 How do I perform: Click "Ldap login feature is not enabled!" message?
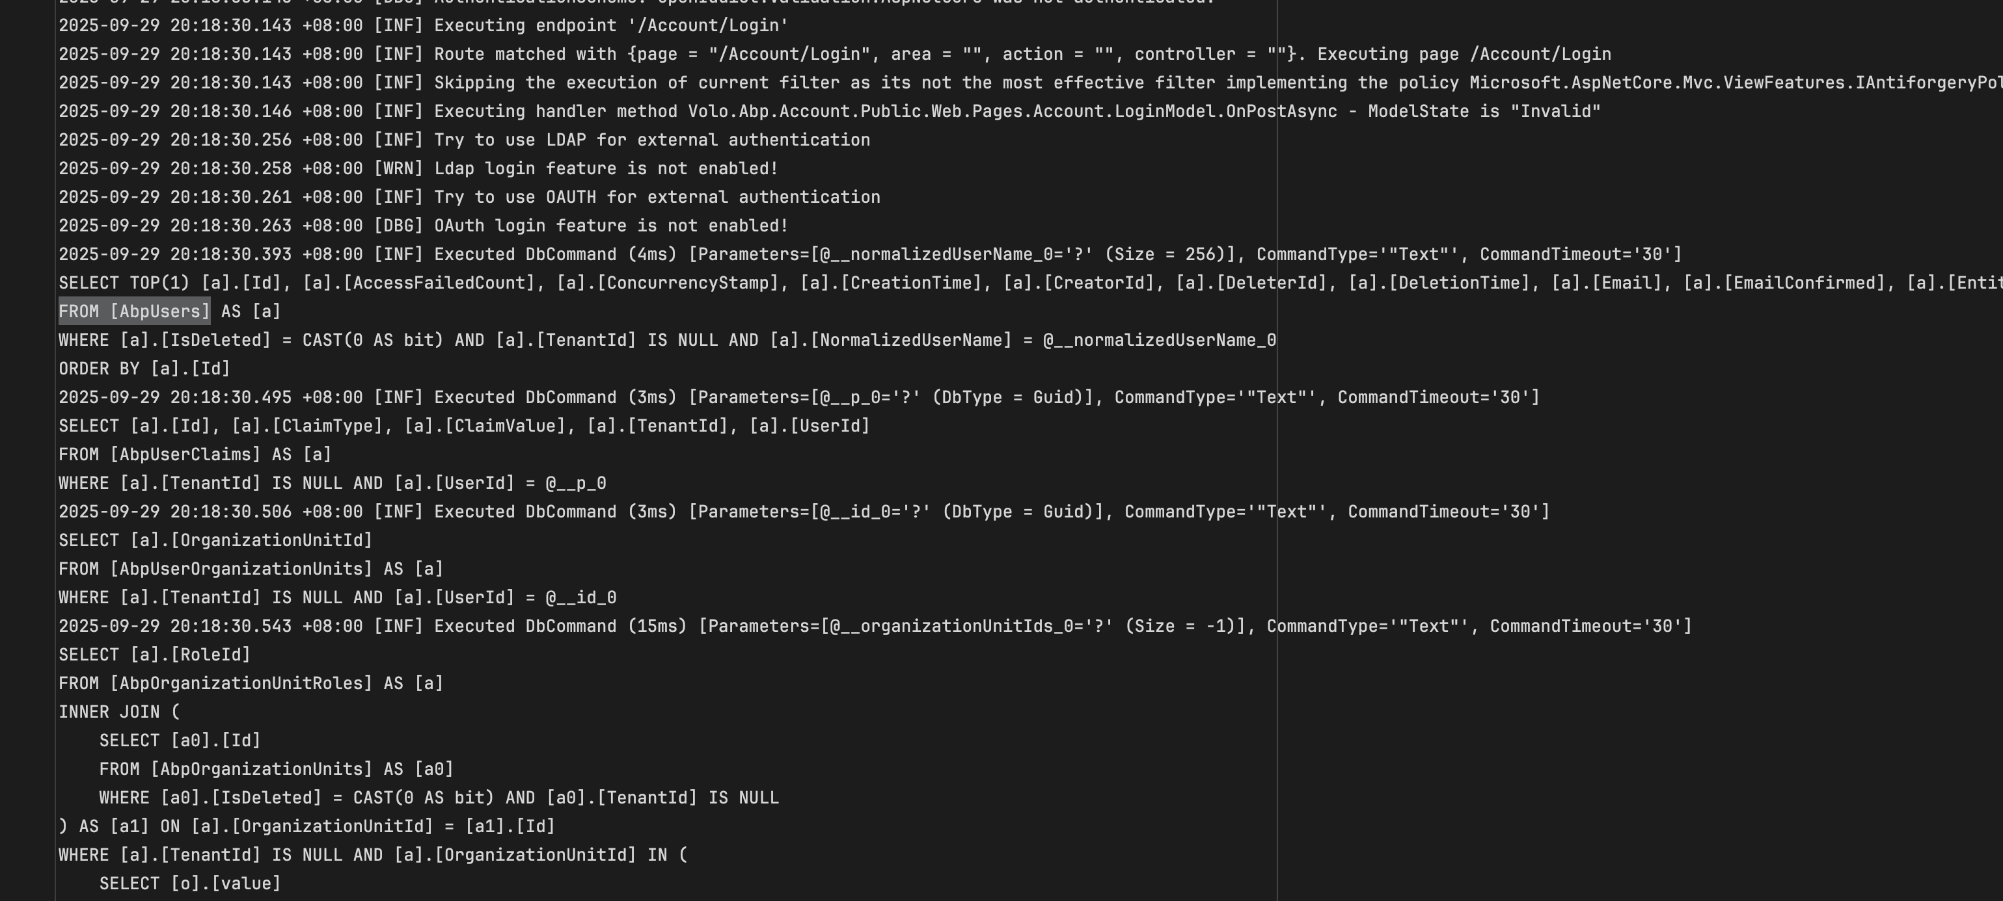coord(606,168)
